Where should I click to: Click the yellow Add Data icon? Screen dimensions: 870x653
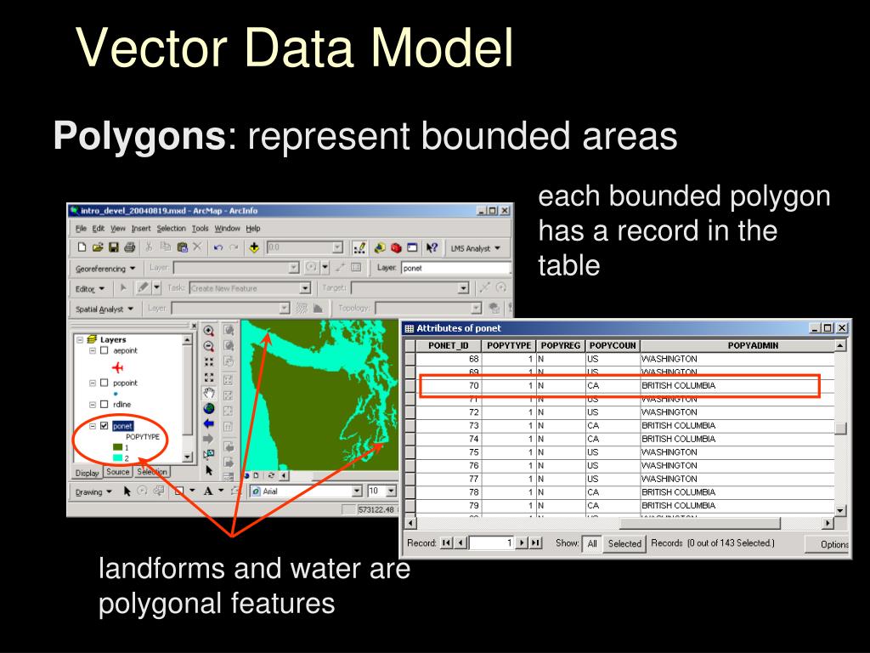click(x=254, y=247)
